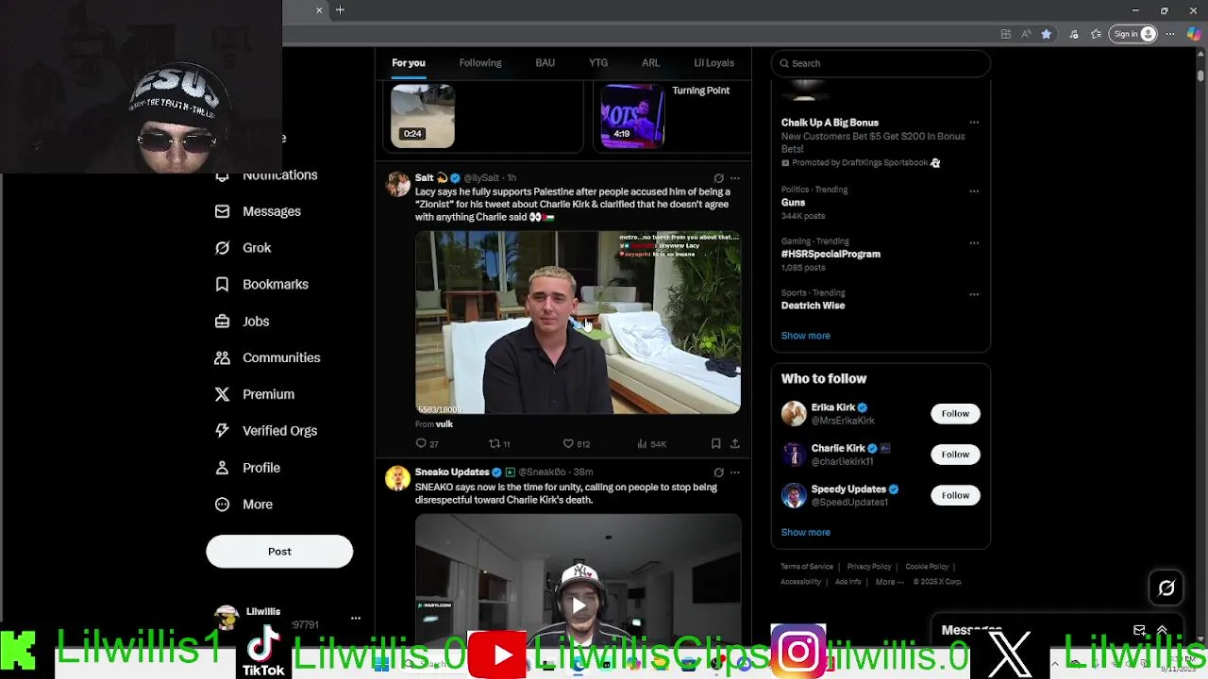Image resolution: width=1208 pixels, height=679 pixels.
Task: Open the Lacy video in Salt's post
Action: (578, 323)
